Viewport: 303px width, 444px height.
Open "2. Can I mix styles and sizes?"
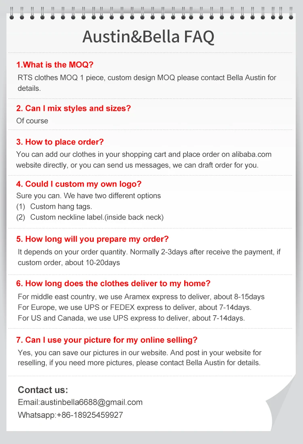pos(74,108)
